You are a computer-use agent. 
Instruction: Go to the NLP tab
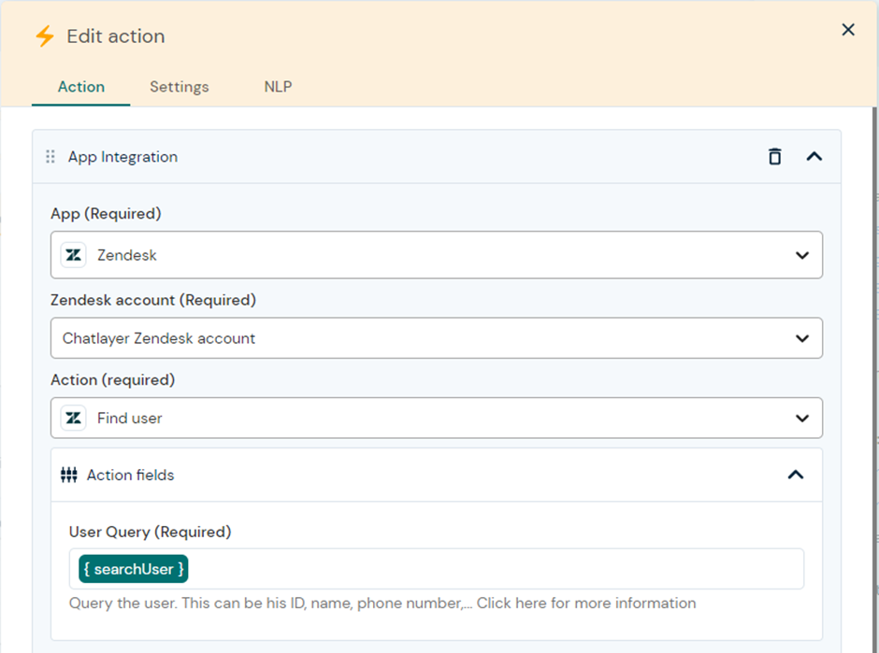coord(278,87)
